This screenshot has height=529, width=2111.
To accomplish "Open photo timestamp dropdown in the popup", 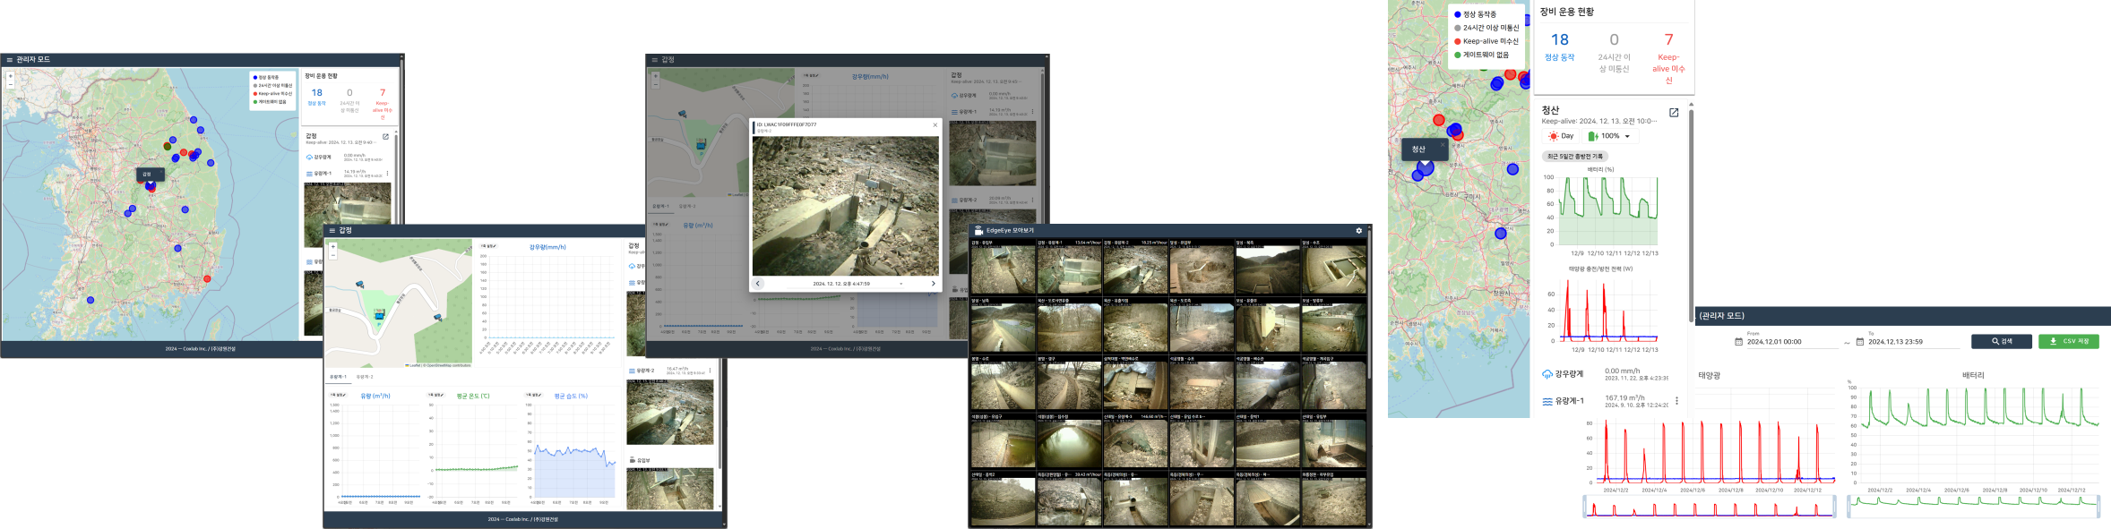I will 900,284.
